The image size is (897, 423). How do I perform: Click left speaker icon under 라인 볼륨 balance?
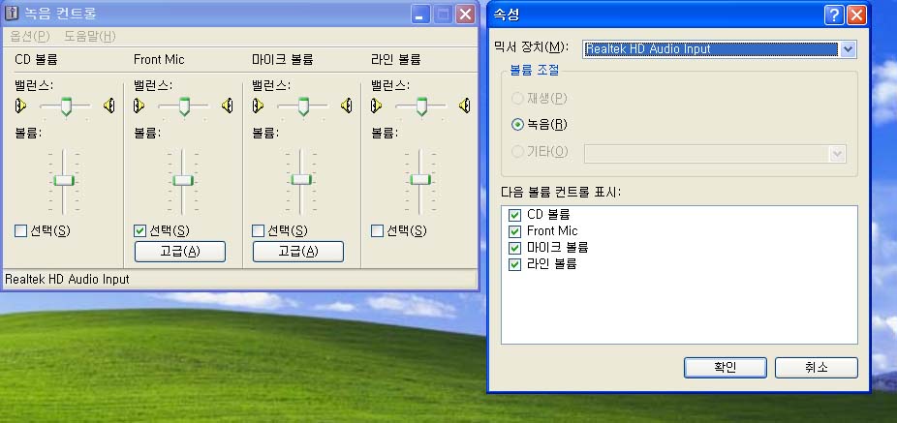377,106
